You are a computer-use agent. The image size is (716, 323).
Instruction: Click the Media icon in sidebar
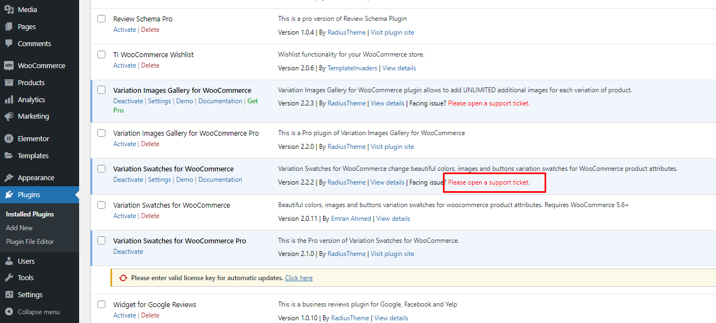tap(9, 9)
